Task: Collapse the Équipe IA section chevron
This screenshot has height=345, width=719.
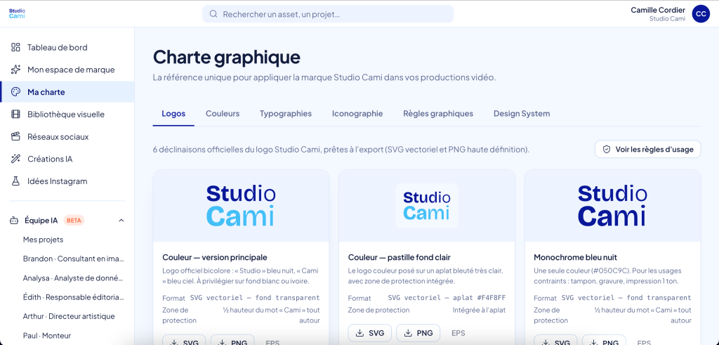Action: 121,220
